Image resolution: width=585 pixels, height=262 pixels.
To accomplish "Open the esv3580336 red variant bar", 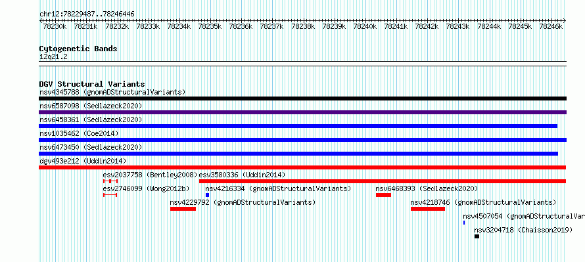I will pyautogui.click(x=383, y=181).
